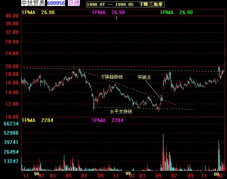Switch the 日线 daily chart period label
227x179 pixels.
click(74, 3)
